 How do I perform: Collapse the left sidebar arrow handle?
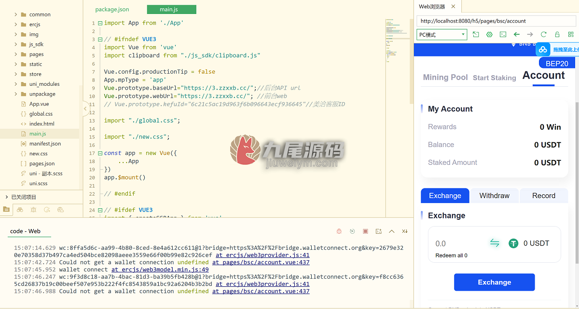(x=85, y=109)
